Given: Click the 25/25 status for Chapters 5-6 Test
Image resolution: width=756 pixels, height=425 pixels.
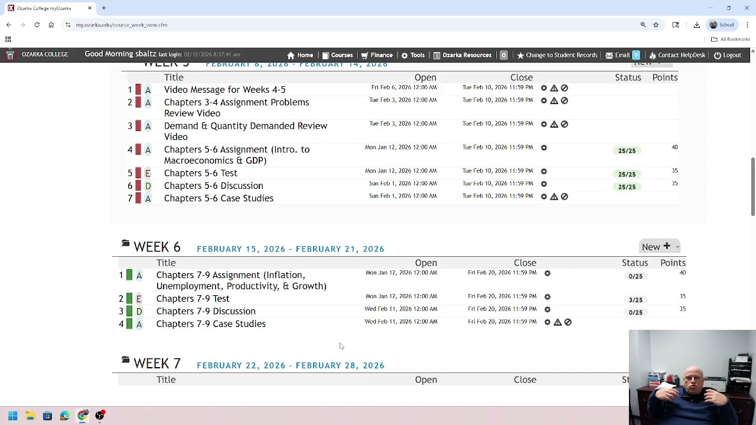Looking at the screenshot, I should point(627,174).
